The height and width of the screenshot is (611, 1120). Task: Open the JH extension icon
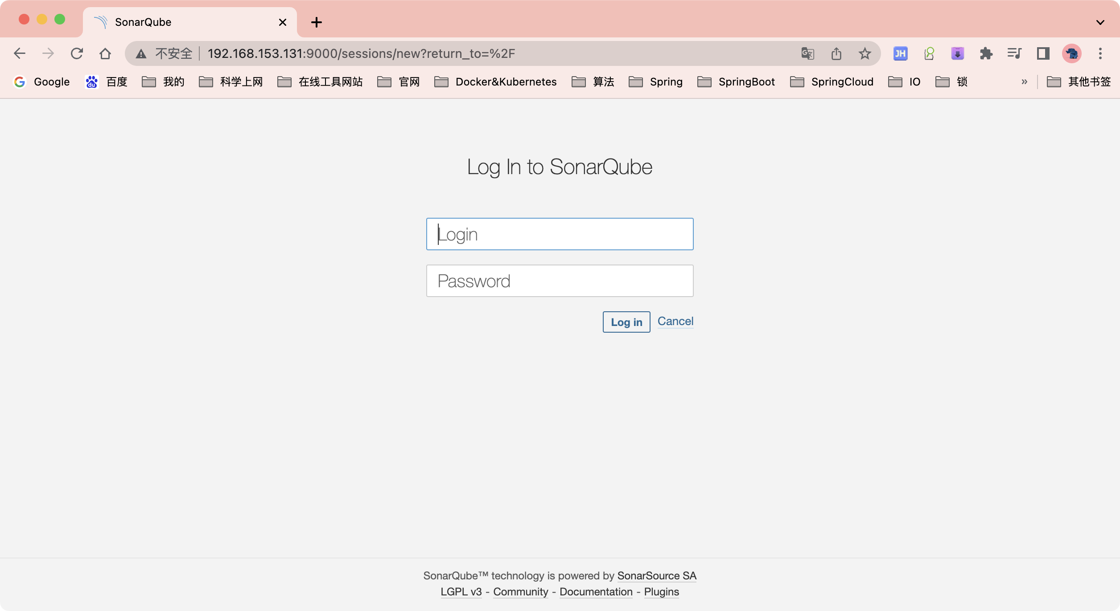coord(900,54)
